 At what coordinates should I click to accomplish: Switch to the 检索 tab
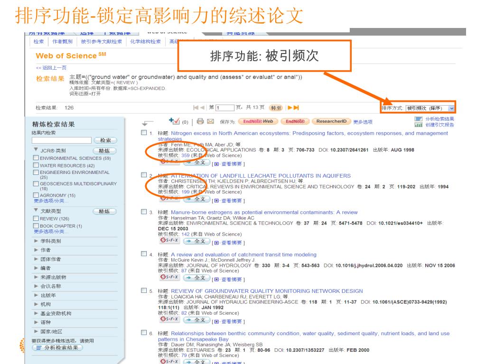pyautogui.click(x=39, y=42)
